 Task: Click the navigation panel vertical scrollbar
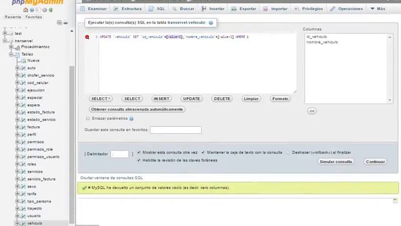72,145
